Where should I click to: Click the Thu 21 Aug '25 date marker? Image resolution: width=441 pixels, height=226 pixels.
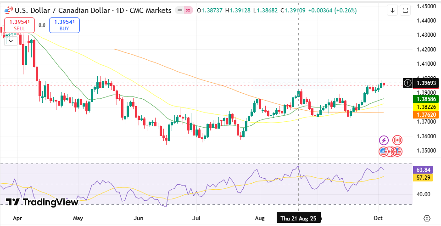pos(299,219)
